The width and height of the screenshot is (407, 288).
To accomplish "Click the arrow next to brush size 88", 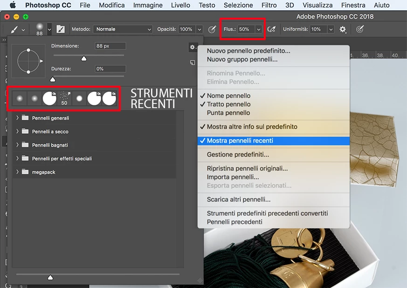I will click(x=49, y=29).
